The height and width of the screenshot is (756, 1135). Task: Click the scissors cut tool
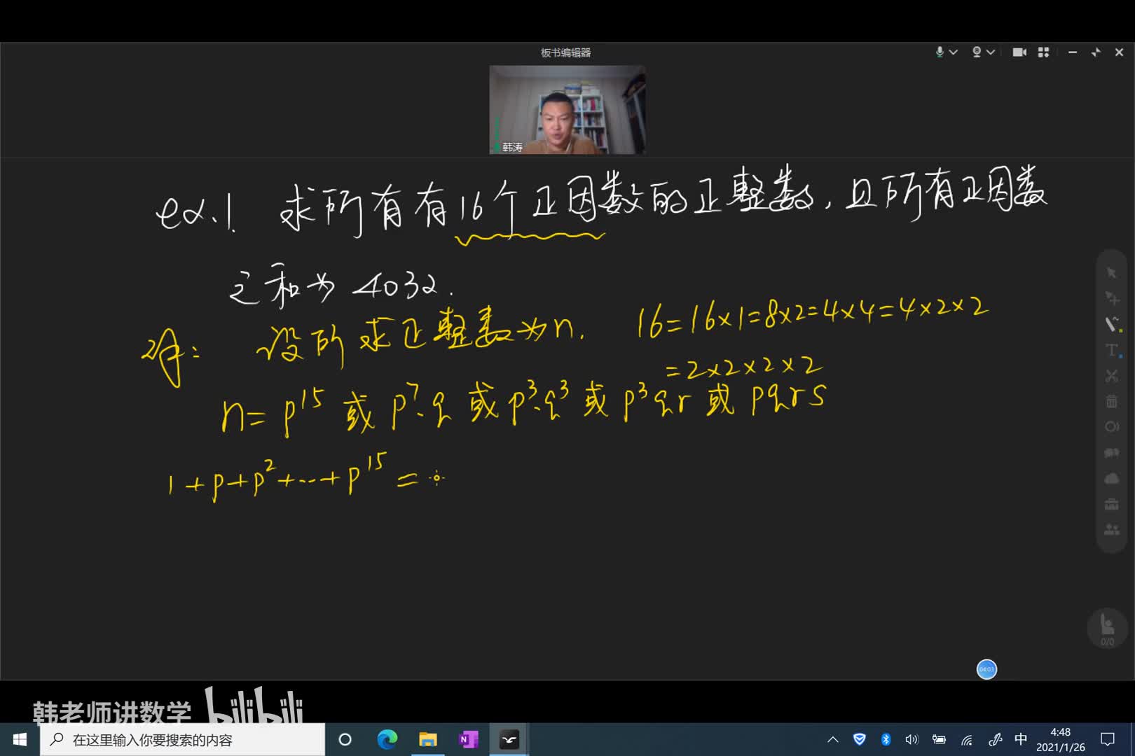[1112, 376]
